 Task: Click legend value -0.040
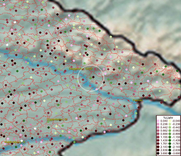coord(176,121)
